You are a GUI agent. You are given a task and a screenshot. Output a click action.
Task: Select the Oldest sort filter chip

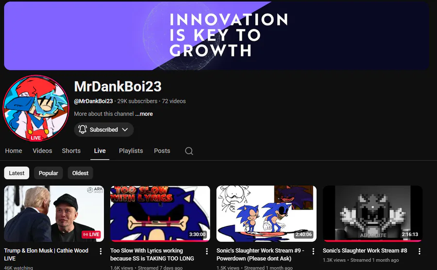80,173
